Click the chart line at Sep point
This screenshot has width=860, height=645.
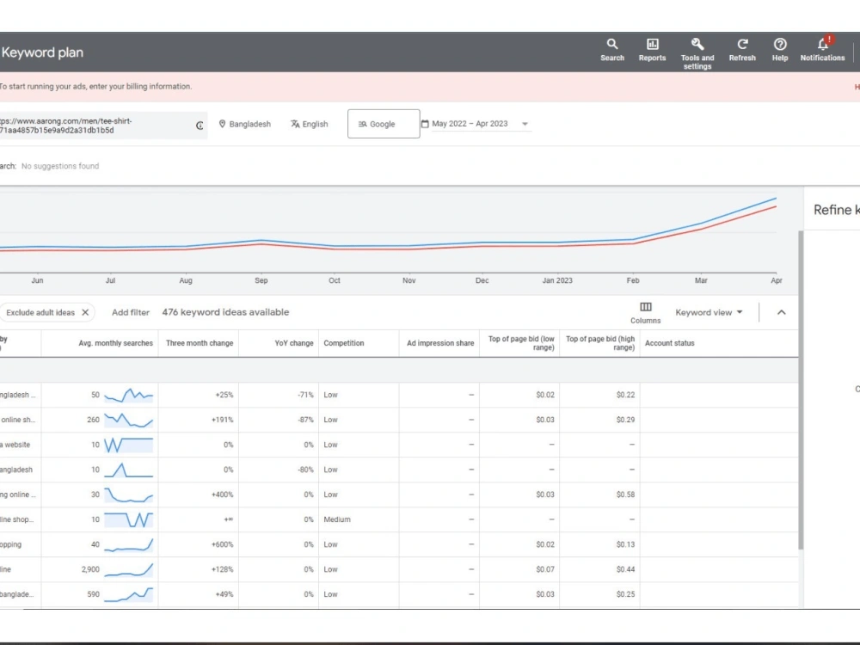point(261,240)
